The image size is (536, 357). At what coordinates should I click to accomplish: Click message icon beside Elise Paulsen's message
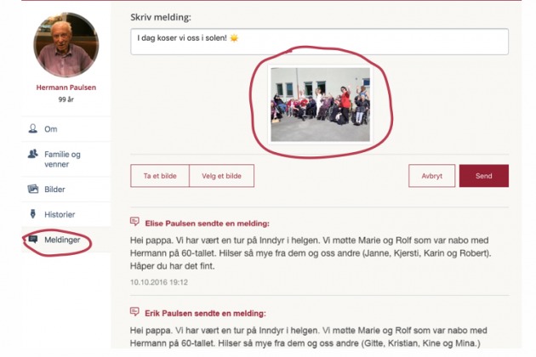pos(134,222)
